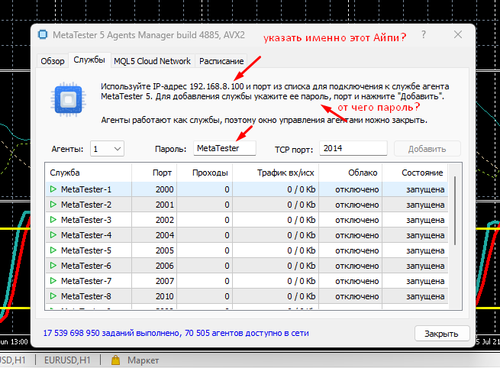The image size is (500, 368).
Task: Click the green play icon for MetaTester-8
Action: tap(53, 296)
